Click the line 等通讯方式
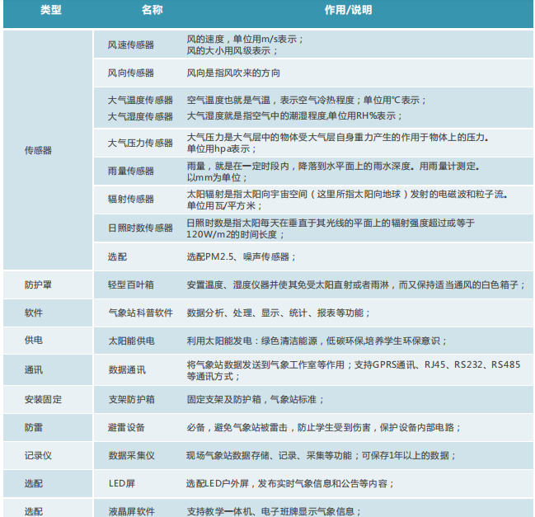The image size is (535, 517). coord(213,377)
